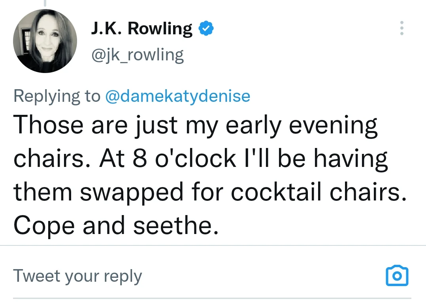
Task: Open J.K. Rowling's profile picture
Action: point(44,41)
